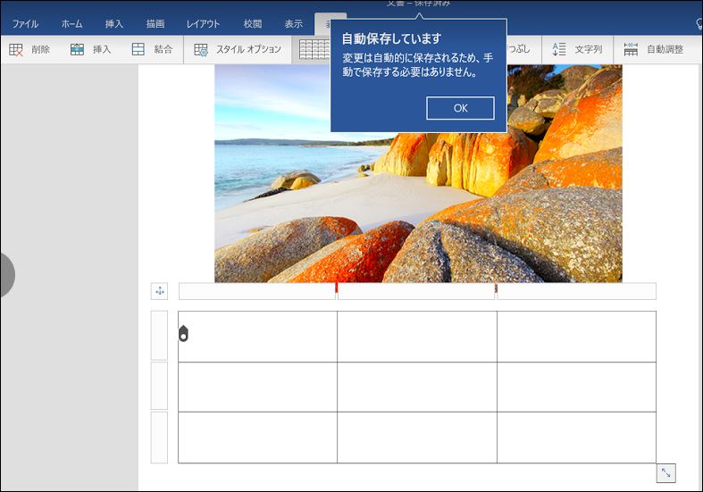Select the first column header bar
The image size is (703, 492).
[257, 291]
